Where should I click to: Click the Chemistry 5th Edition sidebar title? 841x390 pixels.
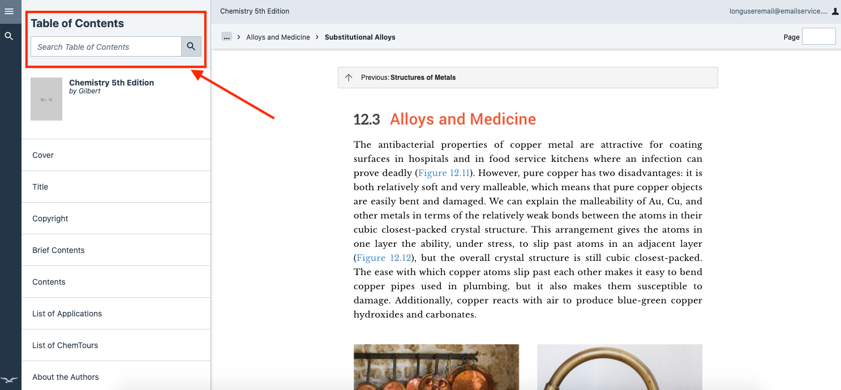click(x=111, y=83)
